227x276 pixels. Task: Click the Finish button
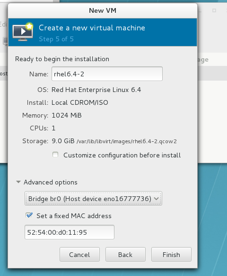click(171, 254)
